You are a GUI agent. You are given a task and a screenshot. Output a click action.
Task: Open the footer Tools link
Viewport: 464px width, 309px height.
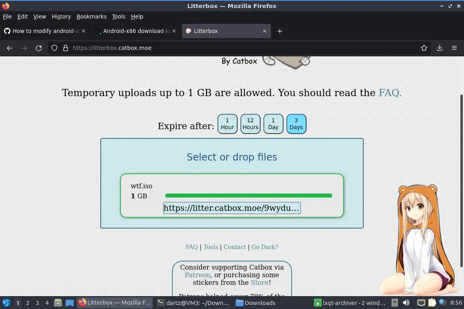210,247
